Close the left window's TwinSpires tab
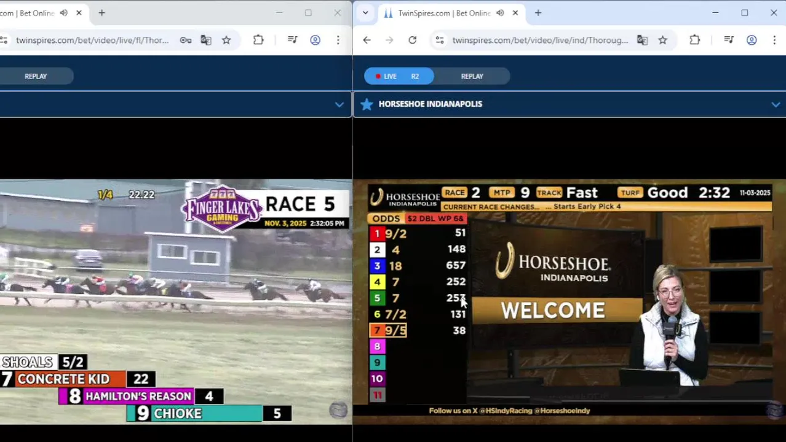Screen dimensions: 786x442 (x=79, y=13)
